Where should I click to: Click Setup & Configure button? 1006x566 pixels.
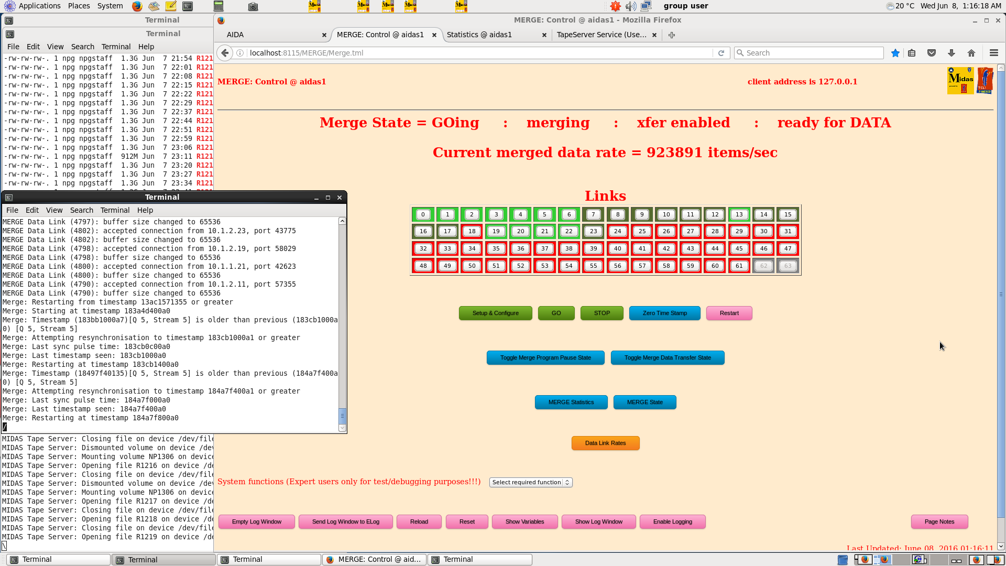(x=496, y=313)
